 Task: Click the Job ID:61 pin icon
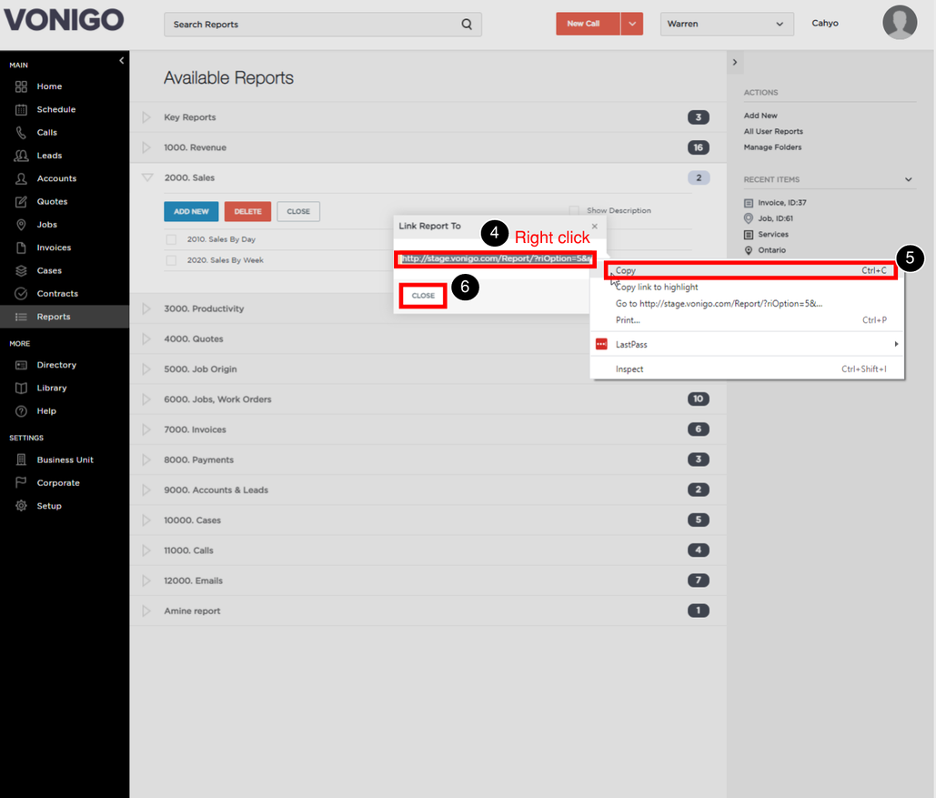coord(749,218)
